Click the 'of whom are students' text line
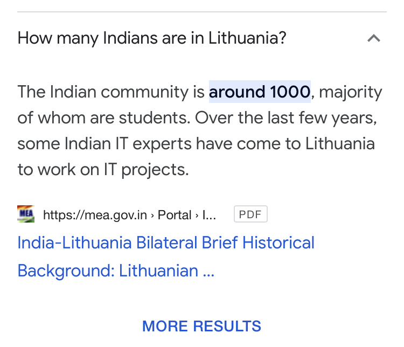 pyautogui.click(x=103, y=118)
